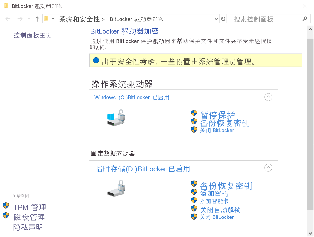Select 控制面板主页 in the sidebar
Viewport: 314px width, 237px height.
pyautogui.click(x=32, y=35)
